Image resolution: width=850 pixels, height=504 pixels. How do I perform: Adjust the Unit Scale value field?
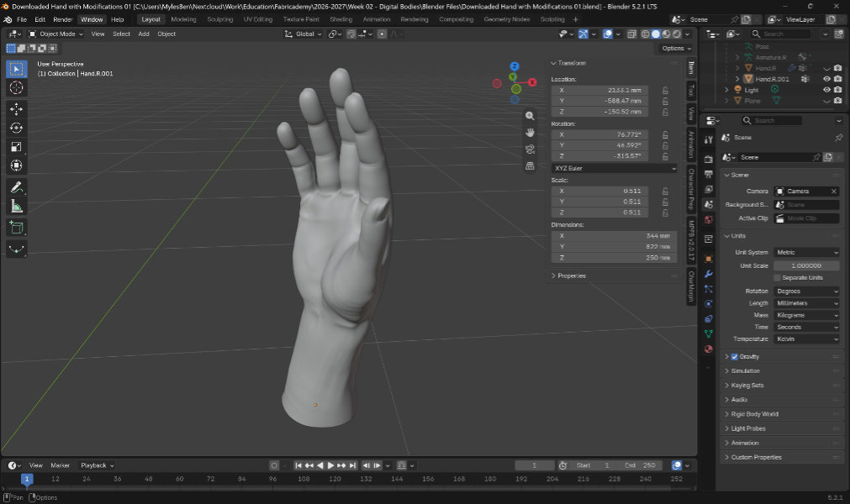pos(806,265)
